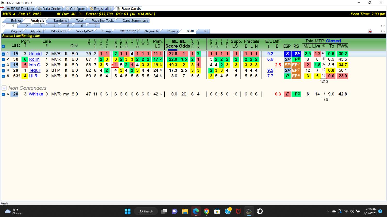This screenshot has width=387, height=217.
Task: Show hidden system tray icons
Action: [x=328, y=211]
